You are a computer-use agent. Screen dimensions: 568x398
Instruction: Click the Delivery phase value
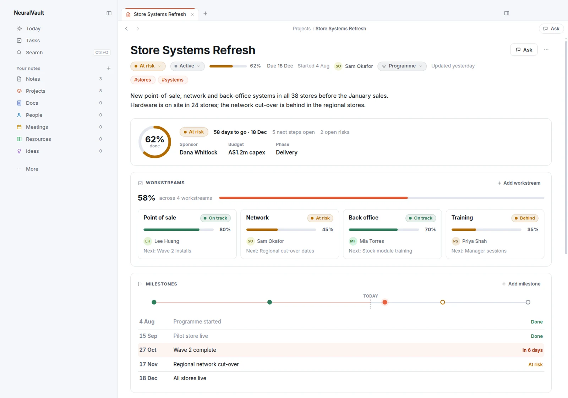286,152
